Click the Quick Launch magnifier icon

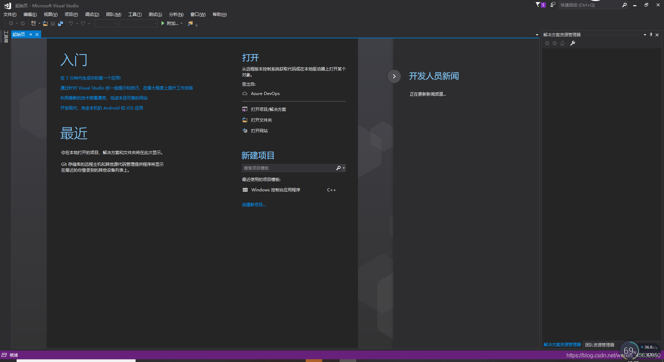pos(624,5)
